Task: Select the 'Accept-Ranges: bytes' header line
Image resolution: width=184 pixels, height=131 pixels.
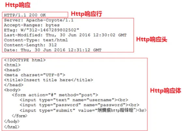Action: click(32, 25)
